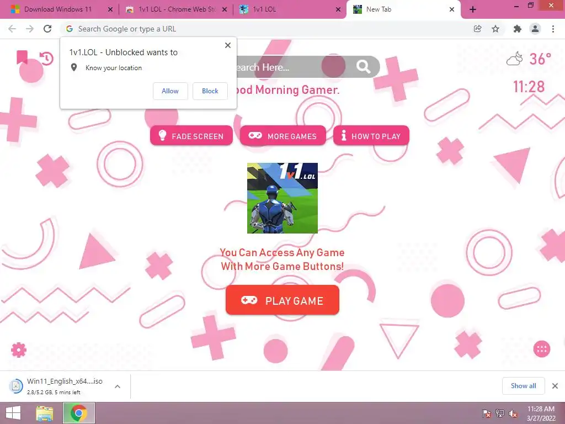Click the 11:28 page clock
565x424 pixels.
[x=529, y=87]
